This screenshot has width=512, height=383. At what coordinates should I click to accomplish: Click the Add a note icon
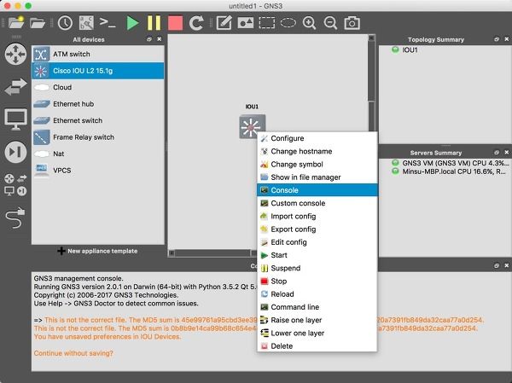pyautogui.click(x=224, y=23)
